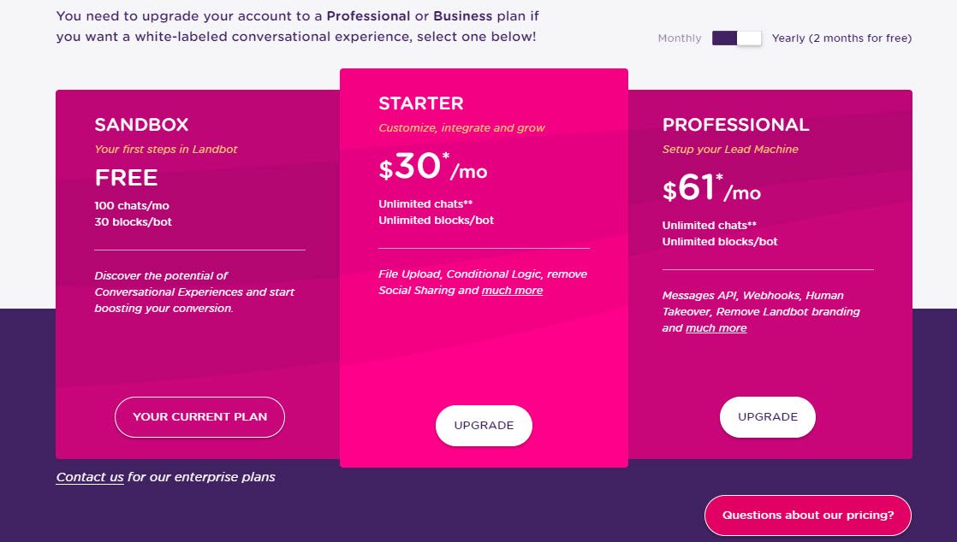
Task: Click the SANDBOX plan heading
Action: pos(141,124)
